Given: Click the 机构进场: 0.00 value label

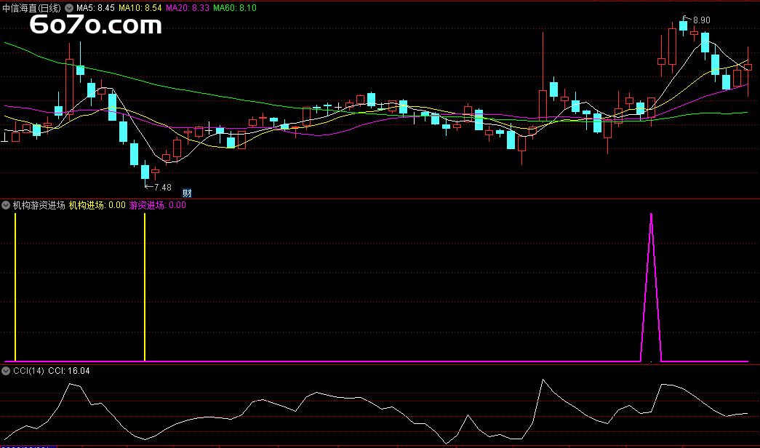Looking at the screenshot, I should [97, 205].
